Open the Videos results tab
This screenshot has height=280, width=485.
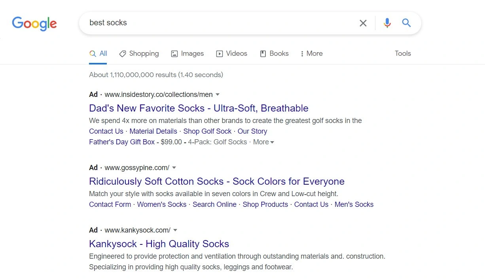231,53
